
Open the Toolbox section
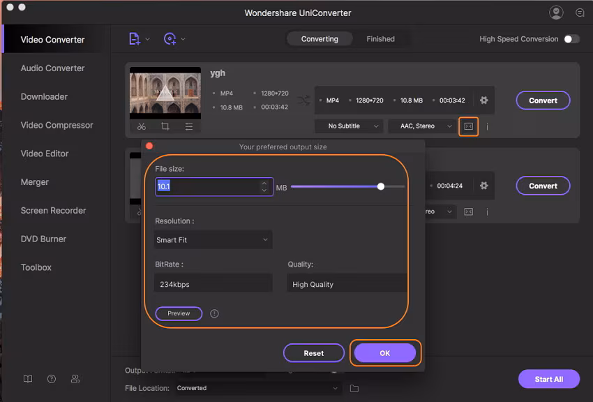36,267
